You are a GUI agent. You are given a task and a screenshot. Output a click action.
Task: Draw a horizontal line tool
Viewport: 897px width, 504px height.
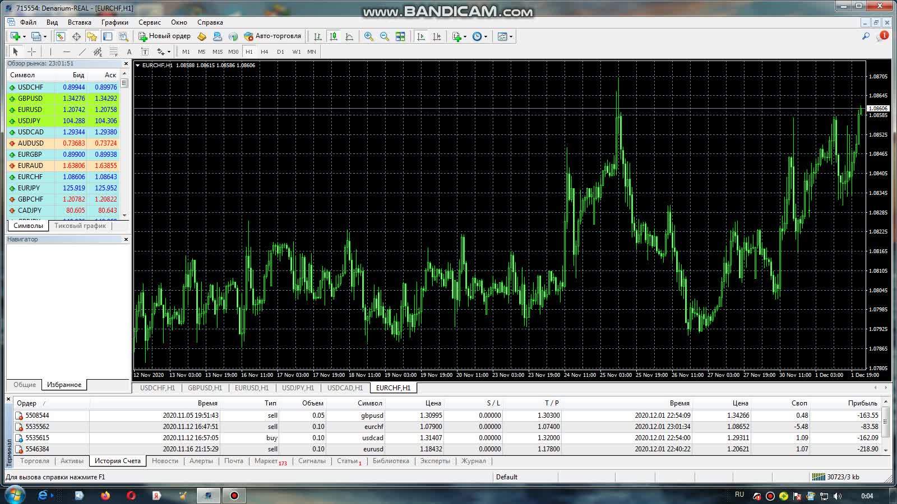67,52
